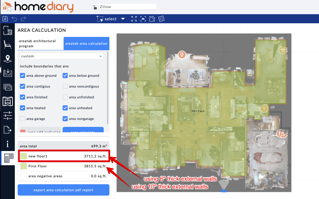319x199 pixels.
Task: Select the new floor1 row
Action: tap(64, 156)
